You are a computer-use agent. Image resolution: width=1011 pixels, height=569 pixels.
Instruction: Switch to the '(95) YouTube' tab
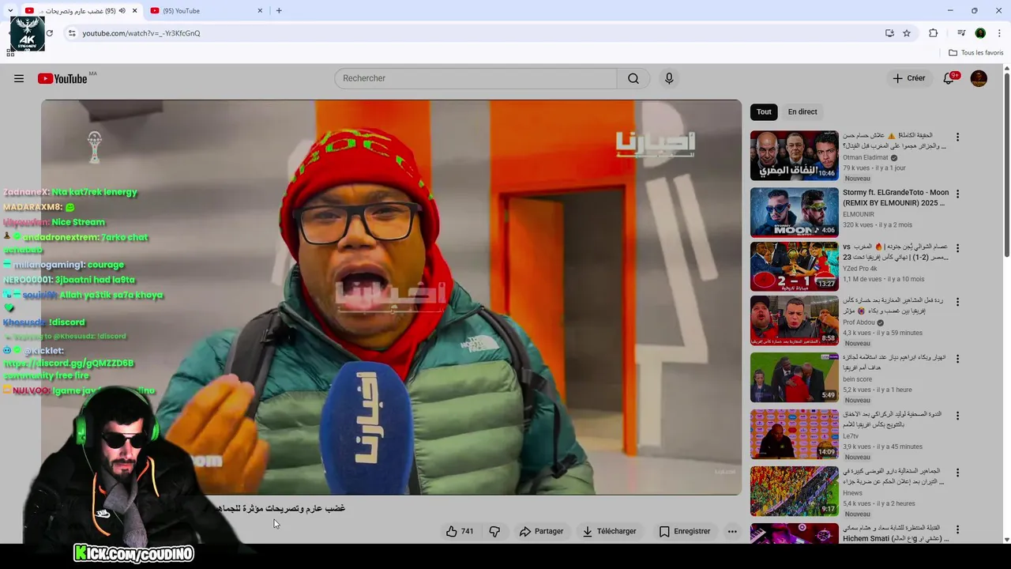[x=206, y=11]
